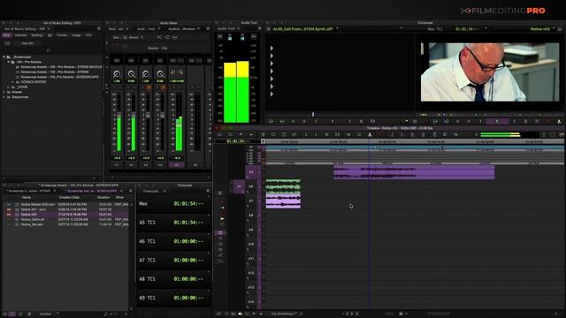Click the search icon in project bin pane
Viewport: 566px width, 318px height.
[x=49, y=50]
